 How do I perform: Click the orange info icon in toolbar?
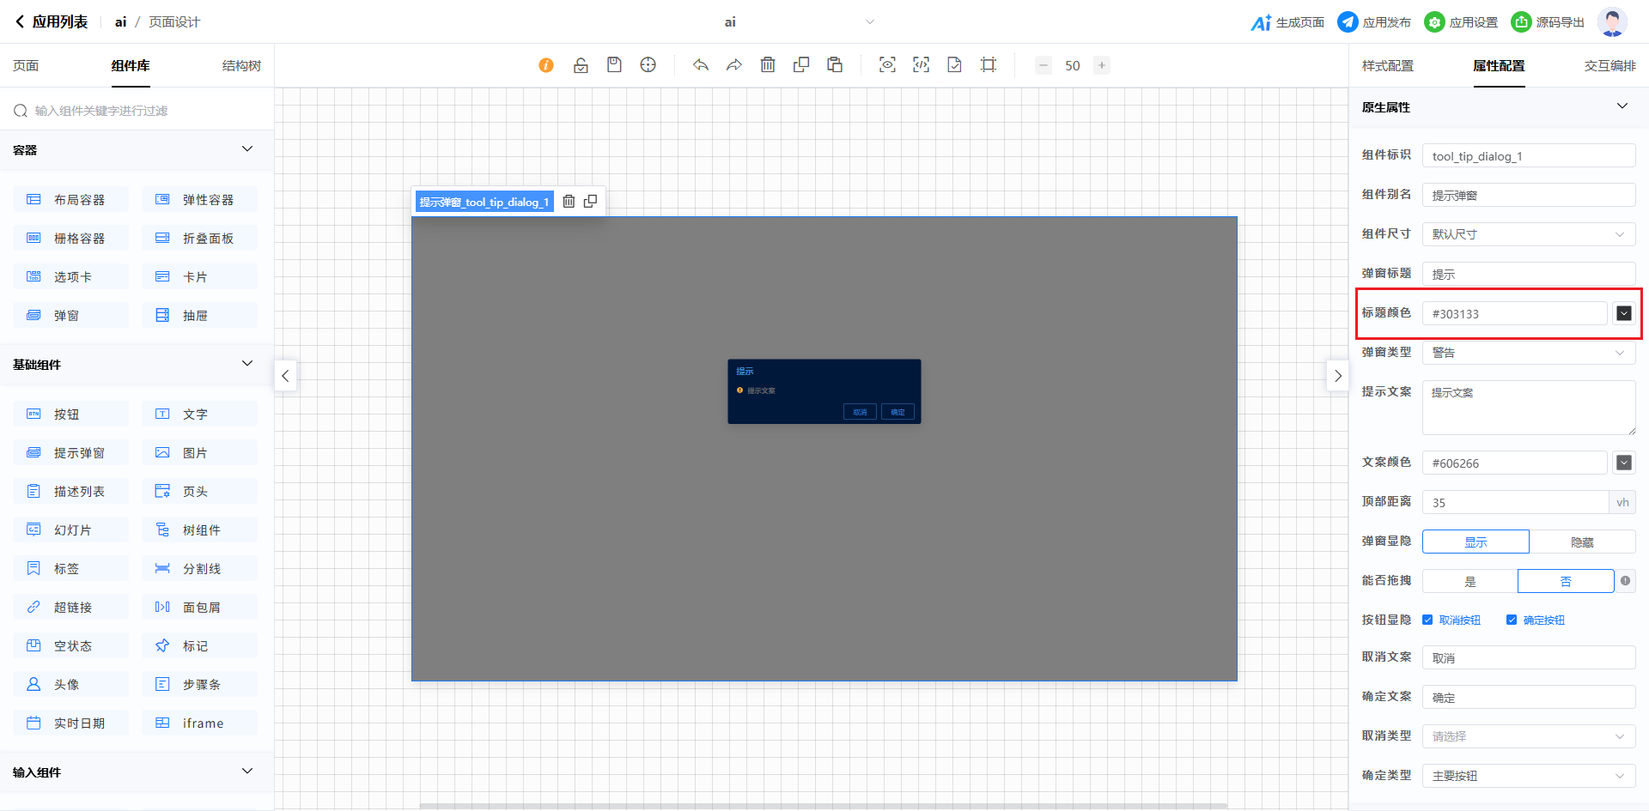[x=546, y=65]
